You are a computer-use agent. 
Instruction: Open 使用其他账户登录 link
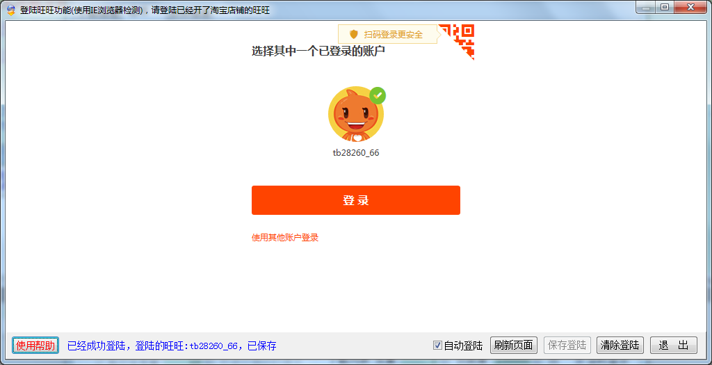coord(285,238)
